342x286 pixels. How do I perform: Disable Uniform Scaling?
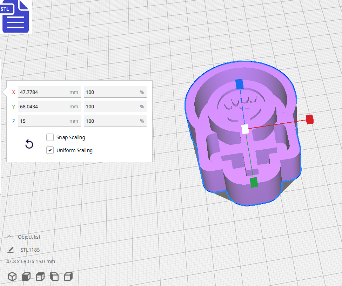pyautogui.click(x=50, y=150)
